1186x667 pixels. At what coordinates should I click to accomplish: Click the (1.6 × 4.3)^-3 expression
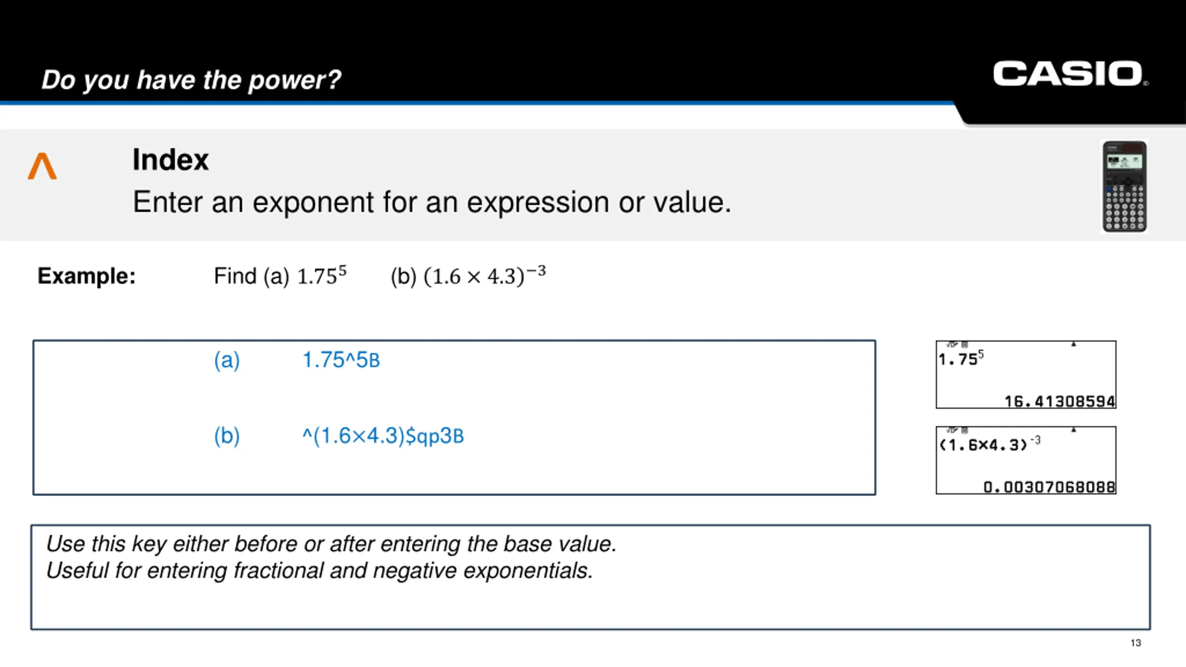(485, 276)
